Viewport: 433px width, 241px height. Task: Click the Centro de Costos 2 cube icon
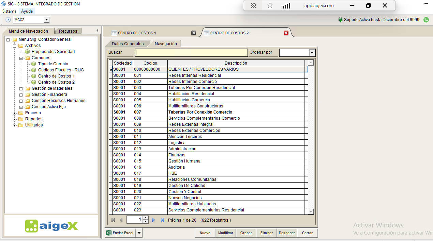click(x=34, y=82)
